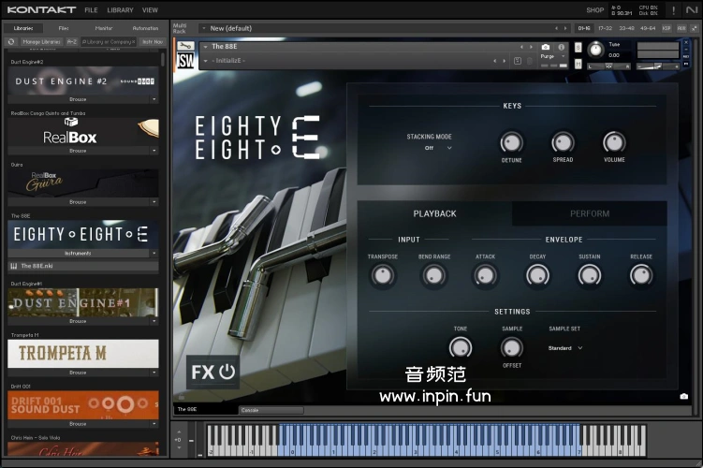This screenshot has width=703, height=468.
Task: Open the New (default) multi dropdown
Action: [204, 28]
